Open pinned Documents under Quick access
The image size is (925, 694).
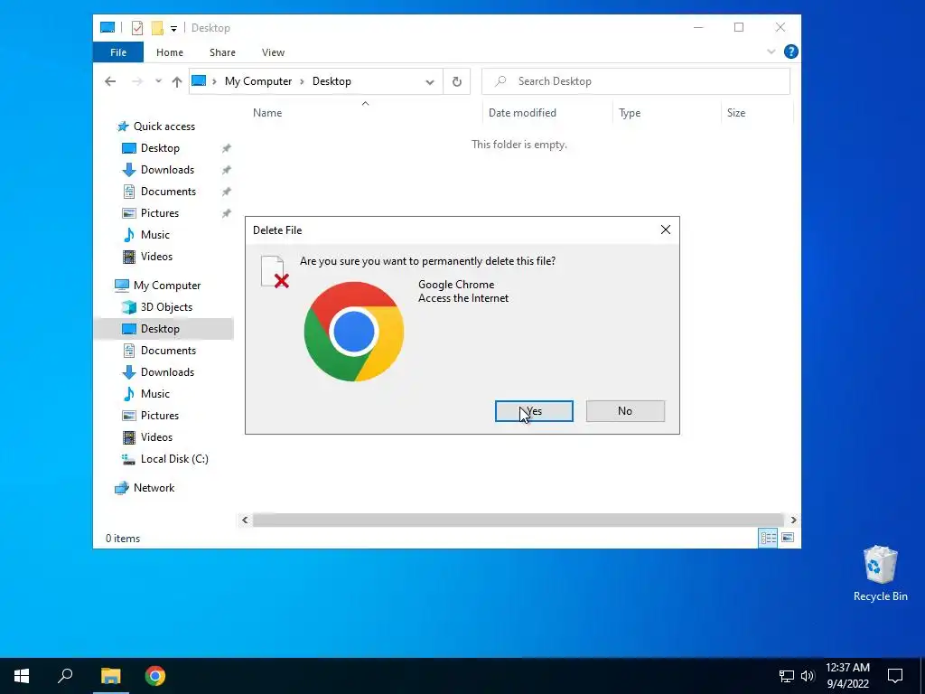[x=168, y=192]
